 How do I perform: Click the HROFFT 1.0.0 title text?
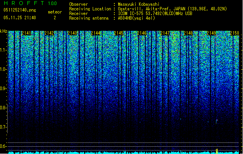(x=30, y=3)
